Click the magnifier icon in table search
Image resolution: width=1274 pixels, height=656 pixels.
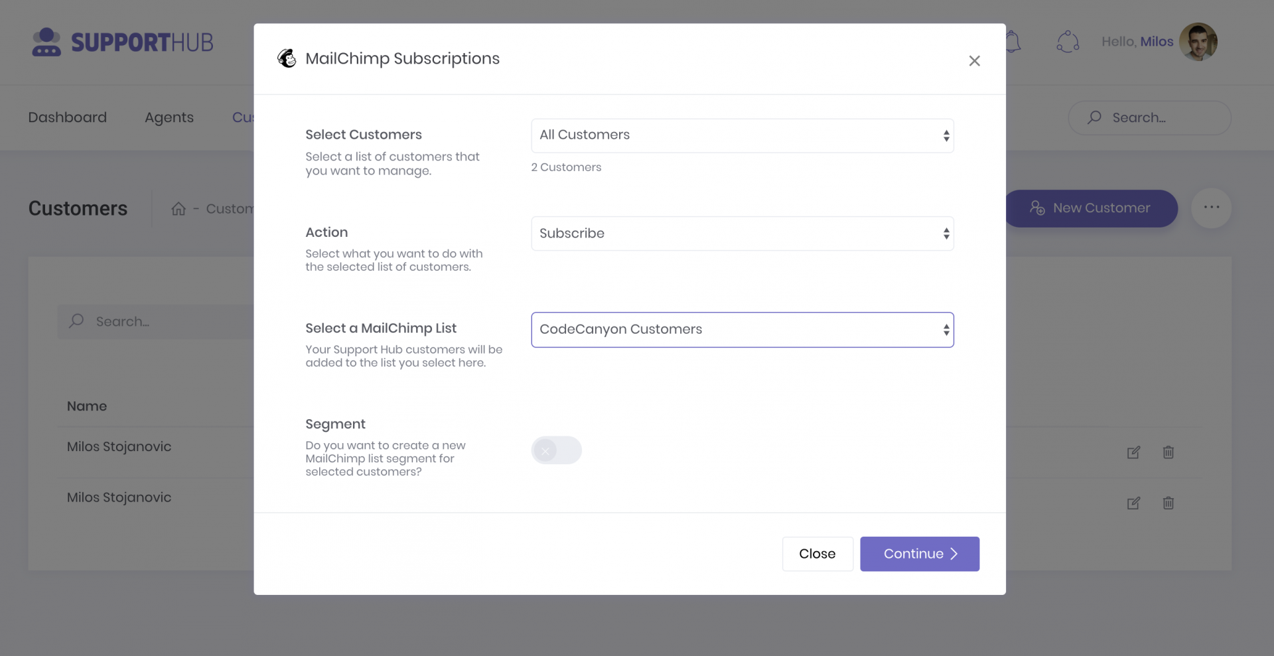coord(76,321)
